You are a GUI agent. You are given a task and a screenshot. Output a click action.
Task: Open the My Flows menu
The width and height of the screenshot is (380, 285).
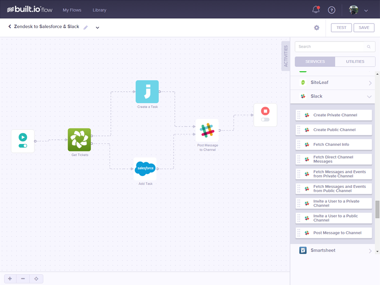tap(72, 10)
